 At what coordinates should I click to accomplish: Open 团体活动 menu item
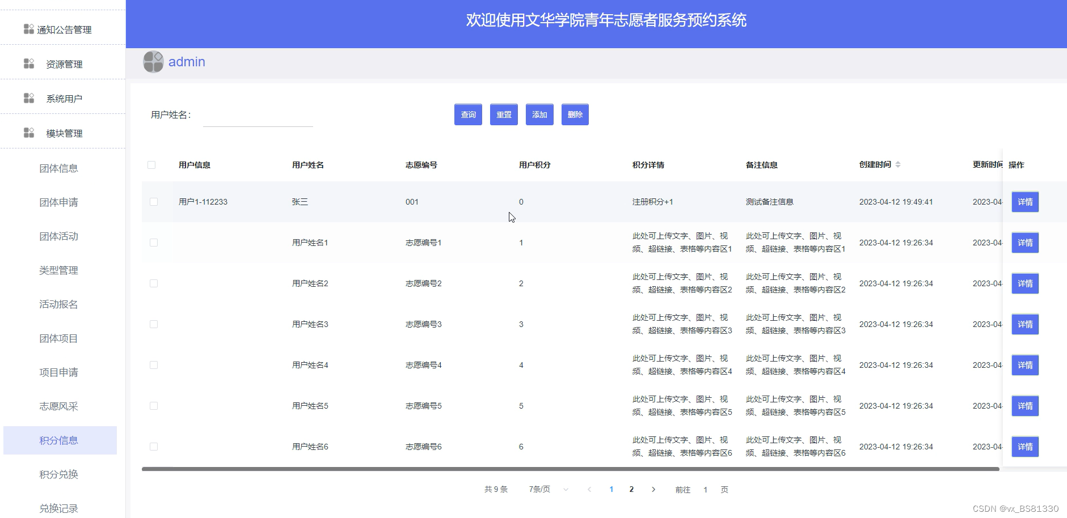[x=59, y=236]
